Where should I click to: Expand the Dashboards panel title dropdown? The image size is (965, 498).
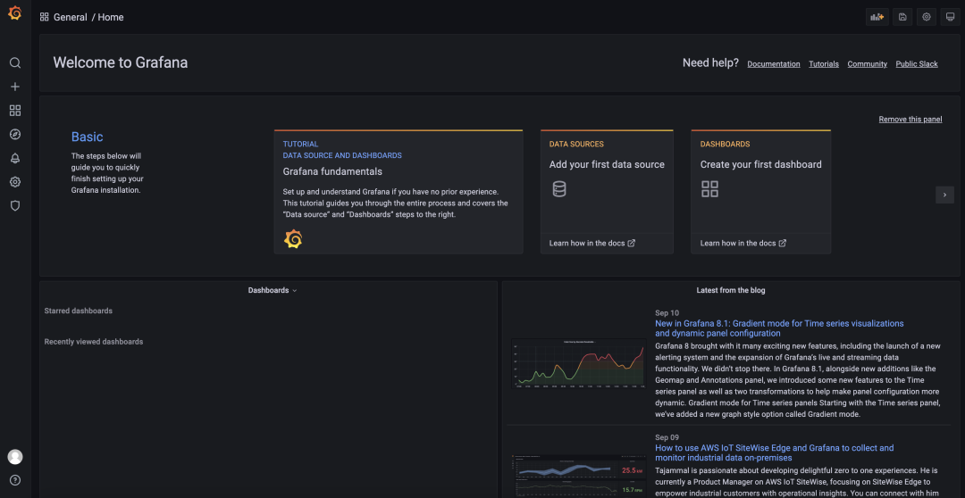point(273,290)
